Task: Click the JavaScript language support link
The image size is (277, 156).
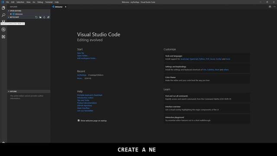Action: click(x=185, y=59)
